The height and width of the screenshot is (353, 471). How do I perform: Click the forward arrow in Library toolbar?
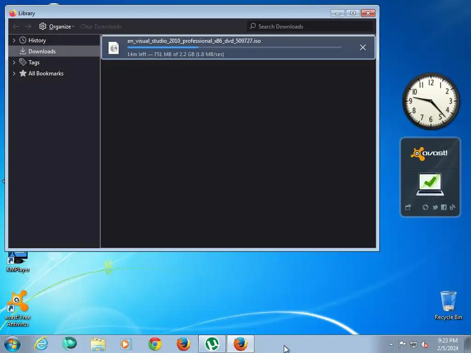(28, 27)
